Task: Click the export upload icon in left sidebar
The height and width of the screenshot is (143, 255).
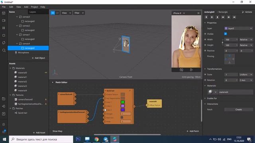Action: 4,114
